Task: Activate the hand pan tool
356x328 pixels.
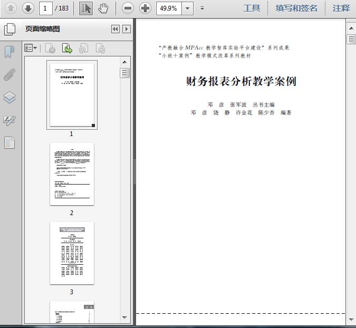Action: [103, 8]
